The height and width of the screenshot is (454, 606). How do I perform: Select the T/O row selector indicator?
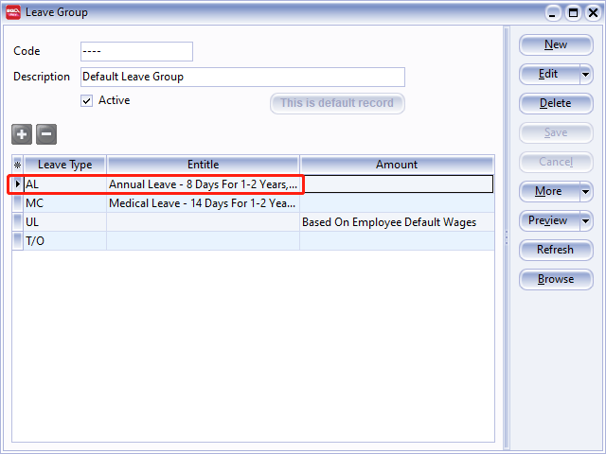tap(17, 241)
